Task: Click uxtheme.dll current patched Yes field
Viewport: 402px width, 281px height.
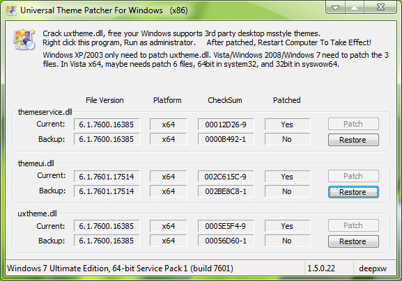Action: tap(288, 226)
